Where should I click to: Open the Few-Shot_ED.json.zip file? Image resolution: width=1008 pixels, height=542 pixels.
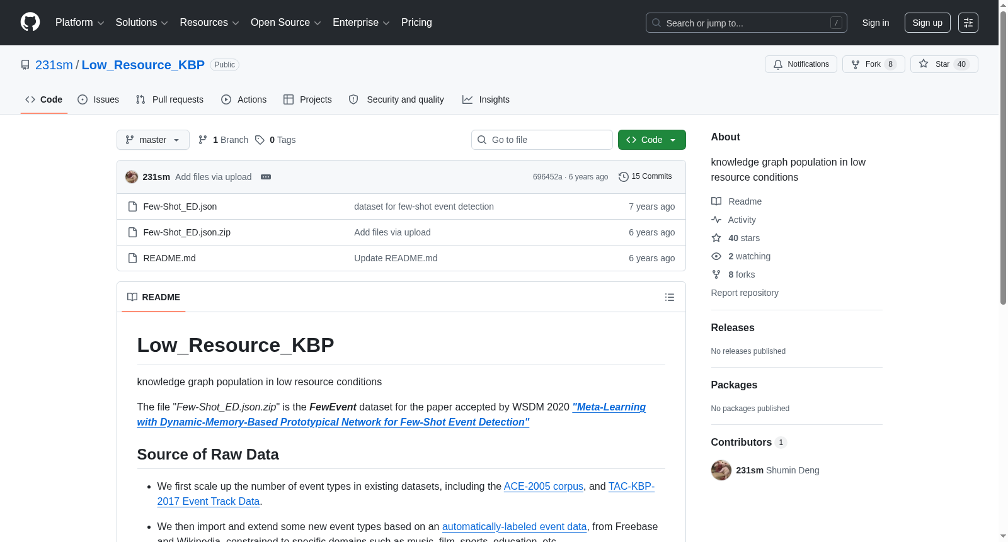tap(187, 232)
